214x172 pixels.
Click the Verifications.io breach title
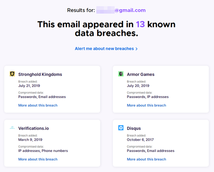(34, 128)
